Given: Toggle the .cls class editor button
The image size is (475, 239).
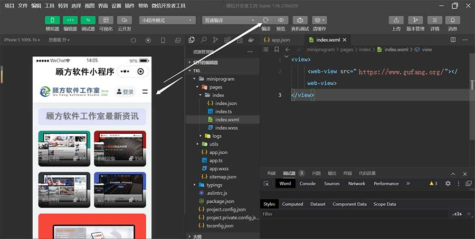Looking at the screenshot, I should (457, 214).
